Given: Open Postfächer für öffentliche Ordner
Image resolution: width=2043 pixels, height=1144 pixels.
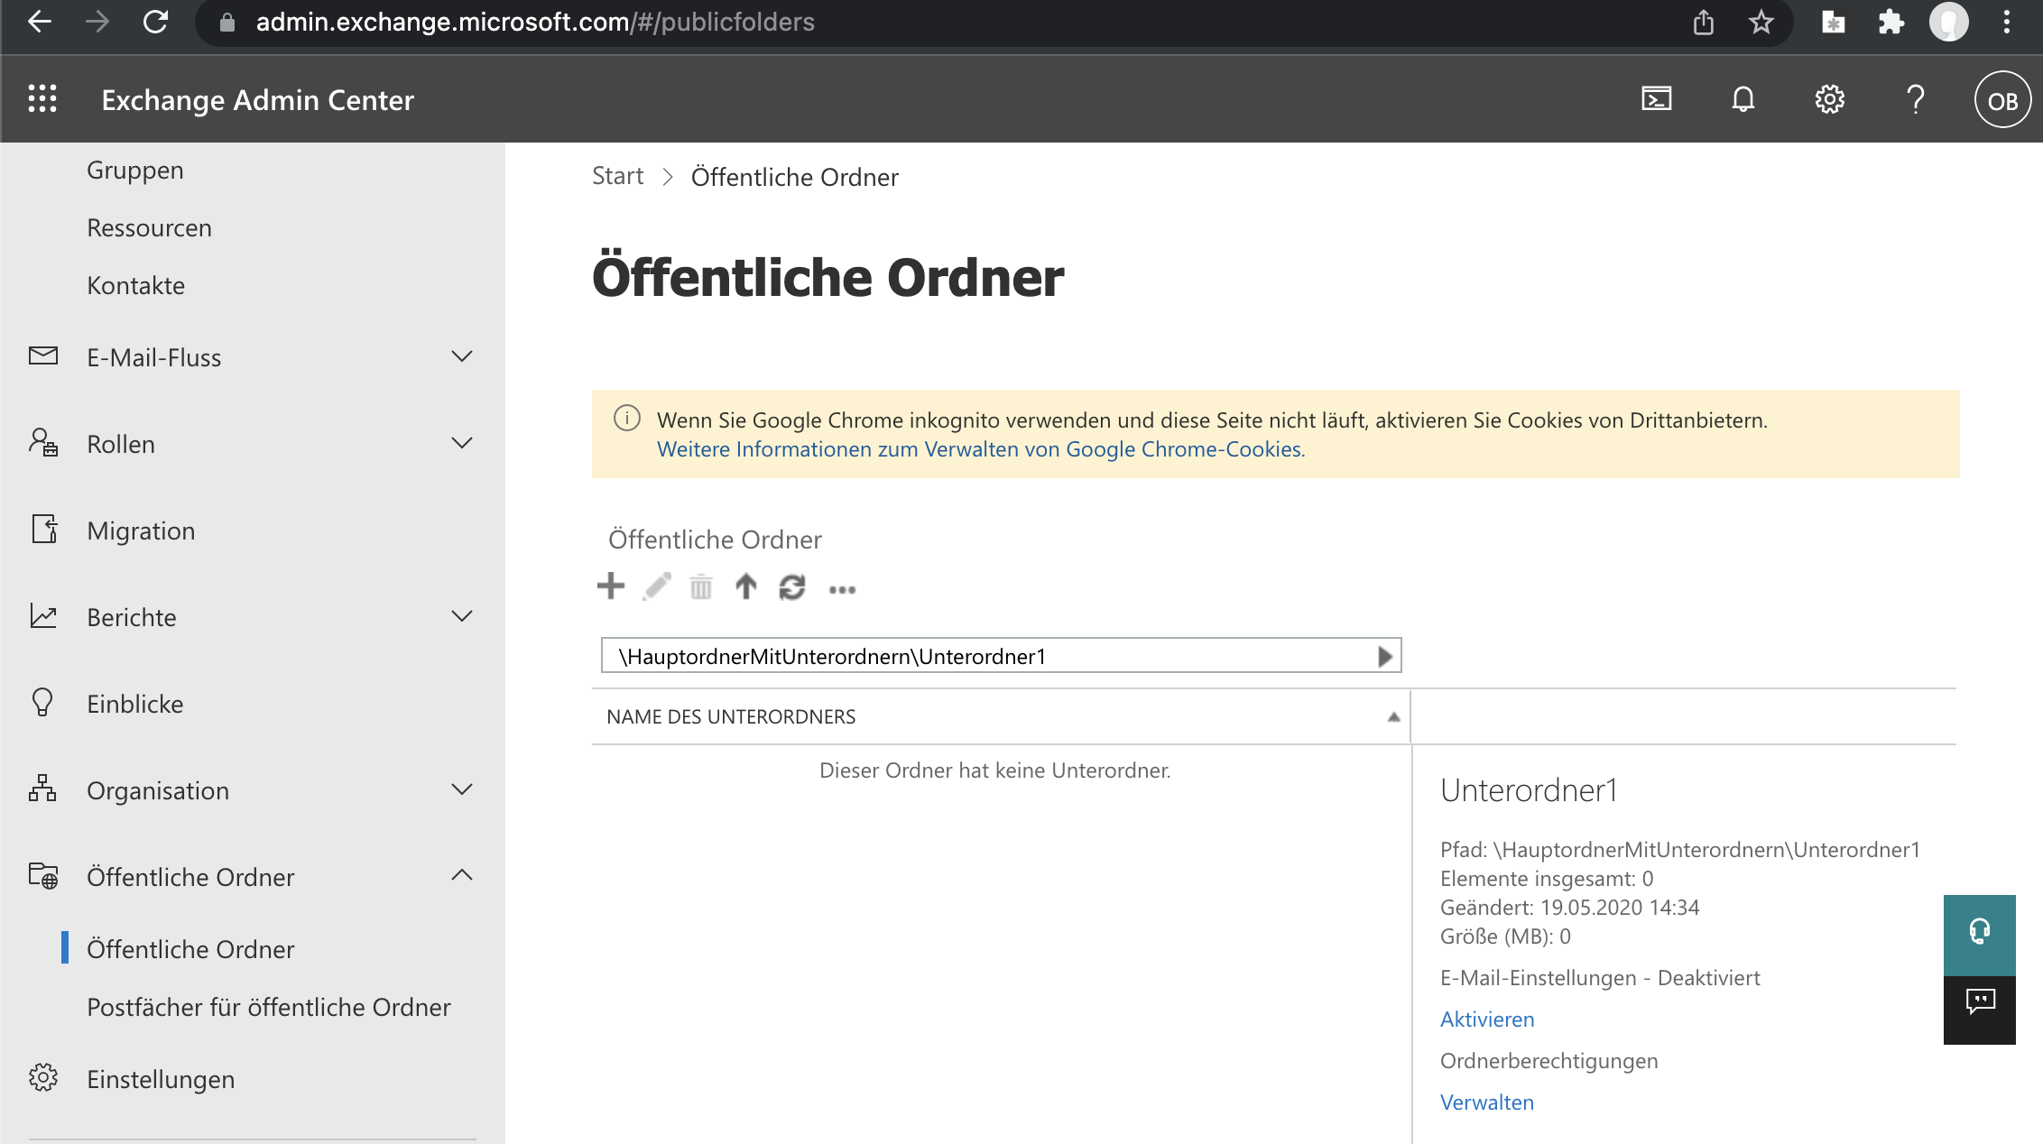Looking at the screenshot, I should pyautogui.click(x=269, y=1007).
